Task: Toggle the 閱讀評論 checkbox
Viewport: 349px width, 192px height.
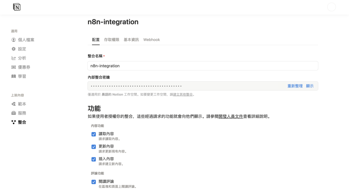Action: click(x=94, y=182)
